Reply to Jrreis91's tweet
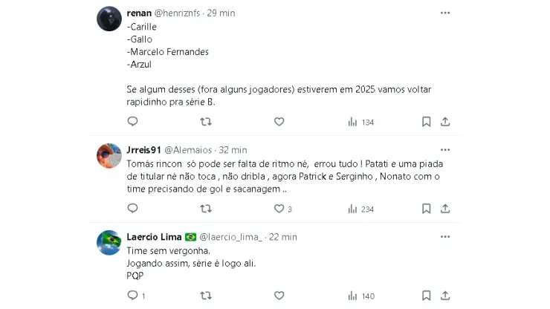The image size is (550, 309). tap(132, 209)
